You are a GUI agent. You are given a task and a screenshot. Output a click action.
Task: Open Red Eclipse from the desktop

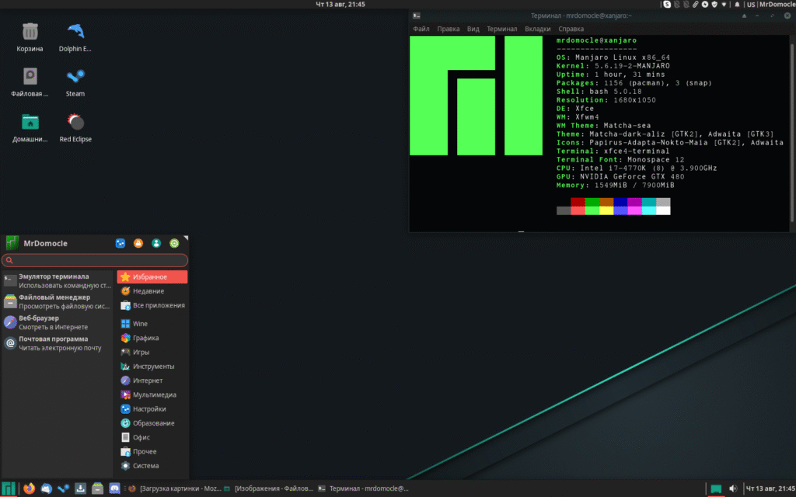75,123
